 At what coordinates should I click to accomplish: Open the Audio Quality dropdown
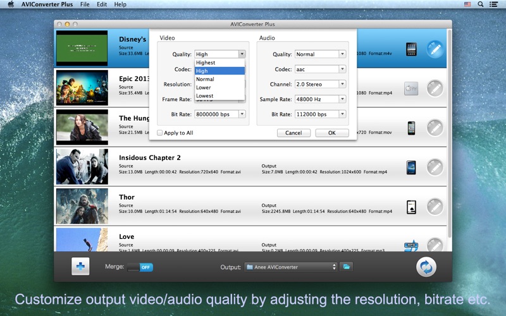(x=320, y=54)
